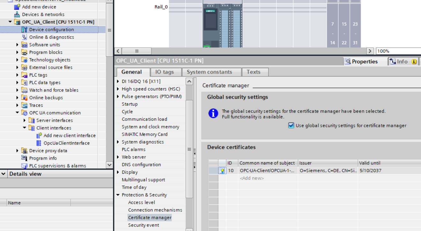Expand the Web server settings node
The image size is (421, 231).
[118, 157]
